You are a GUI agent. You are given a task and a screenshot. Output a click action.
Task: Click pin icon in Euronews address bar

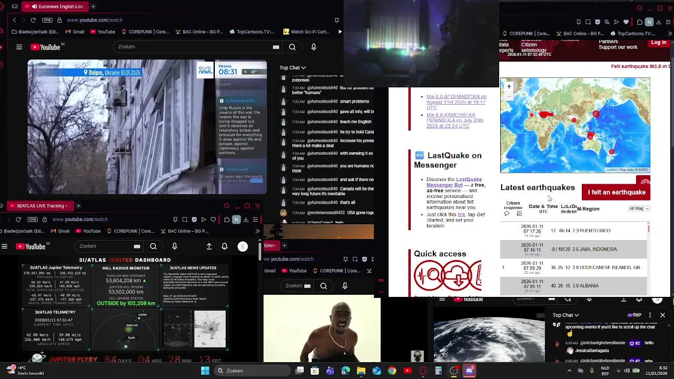click(x=336, y=20)
